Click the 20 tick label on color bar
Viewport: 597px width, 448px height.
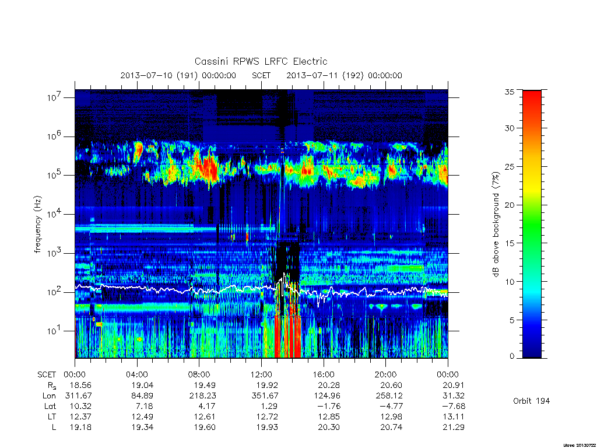510,205
